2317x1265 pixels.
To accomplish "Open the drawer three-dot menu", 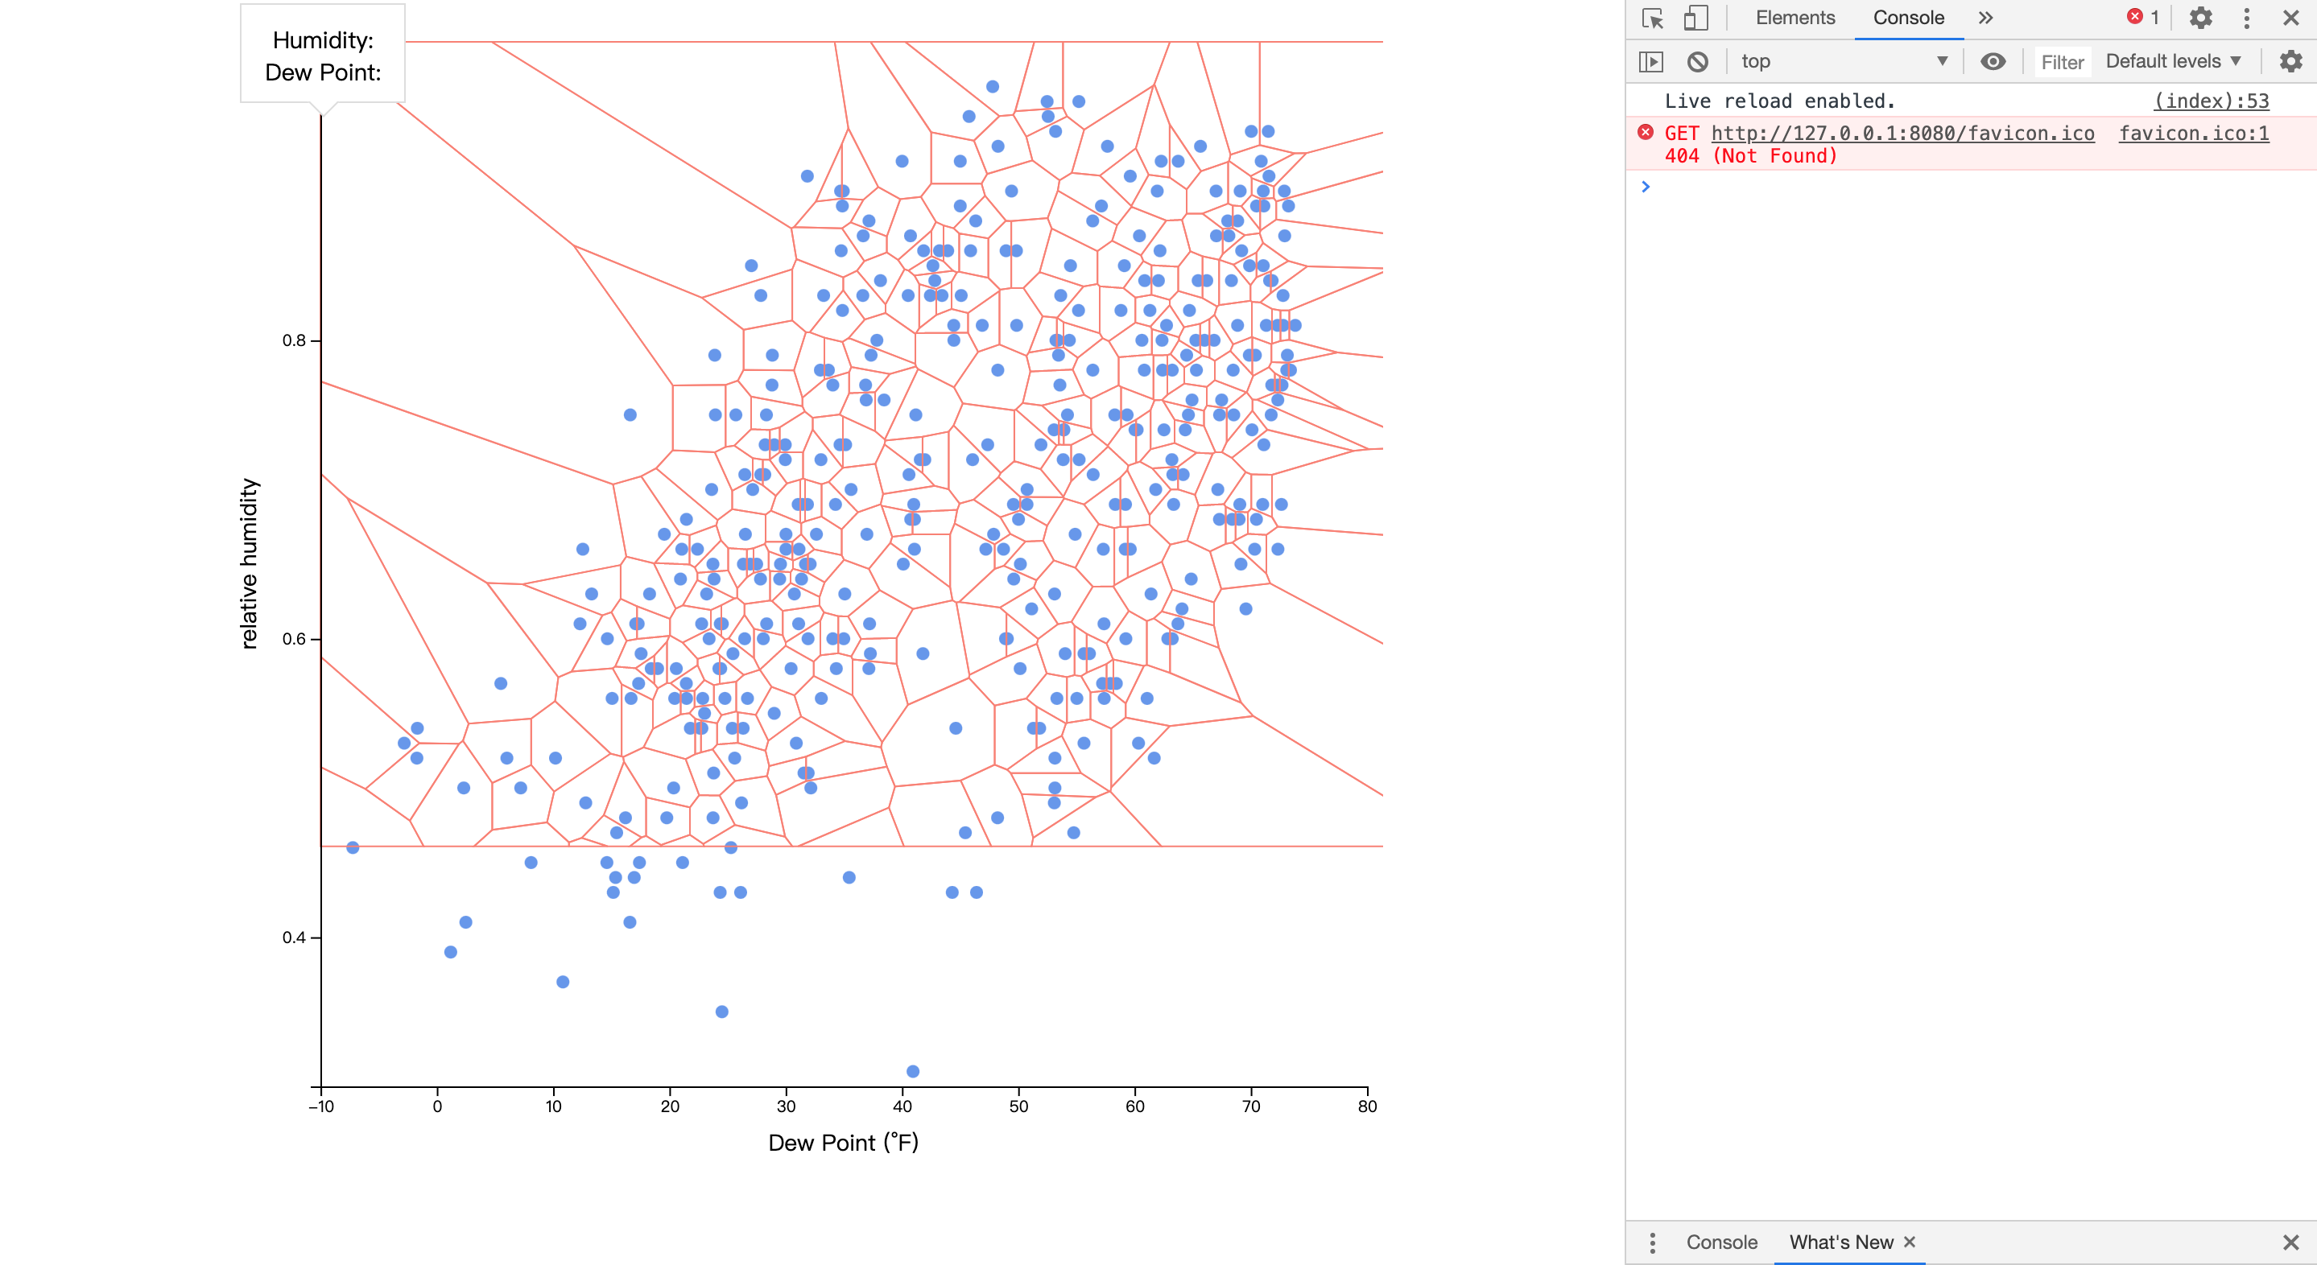I will pos(1652,1242).
